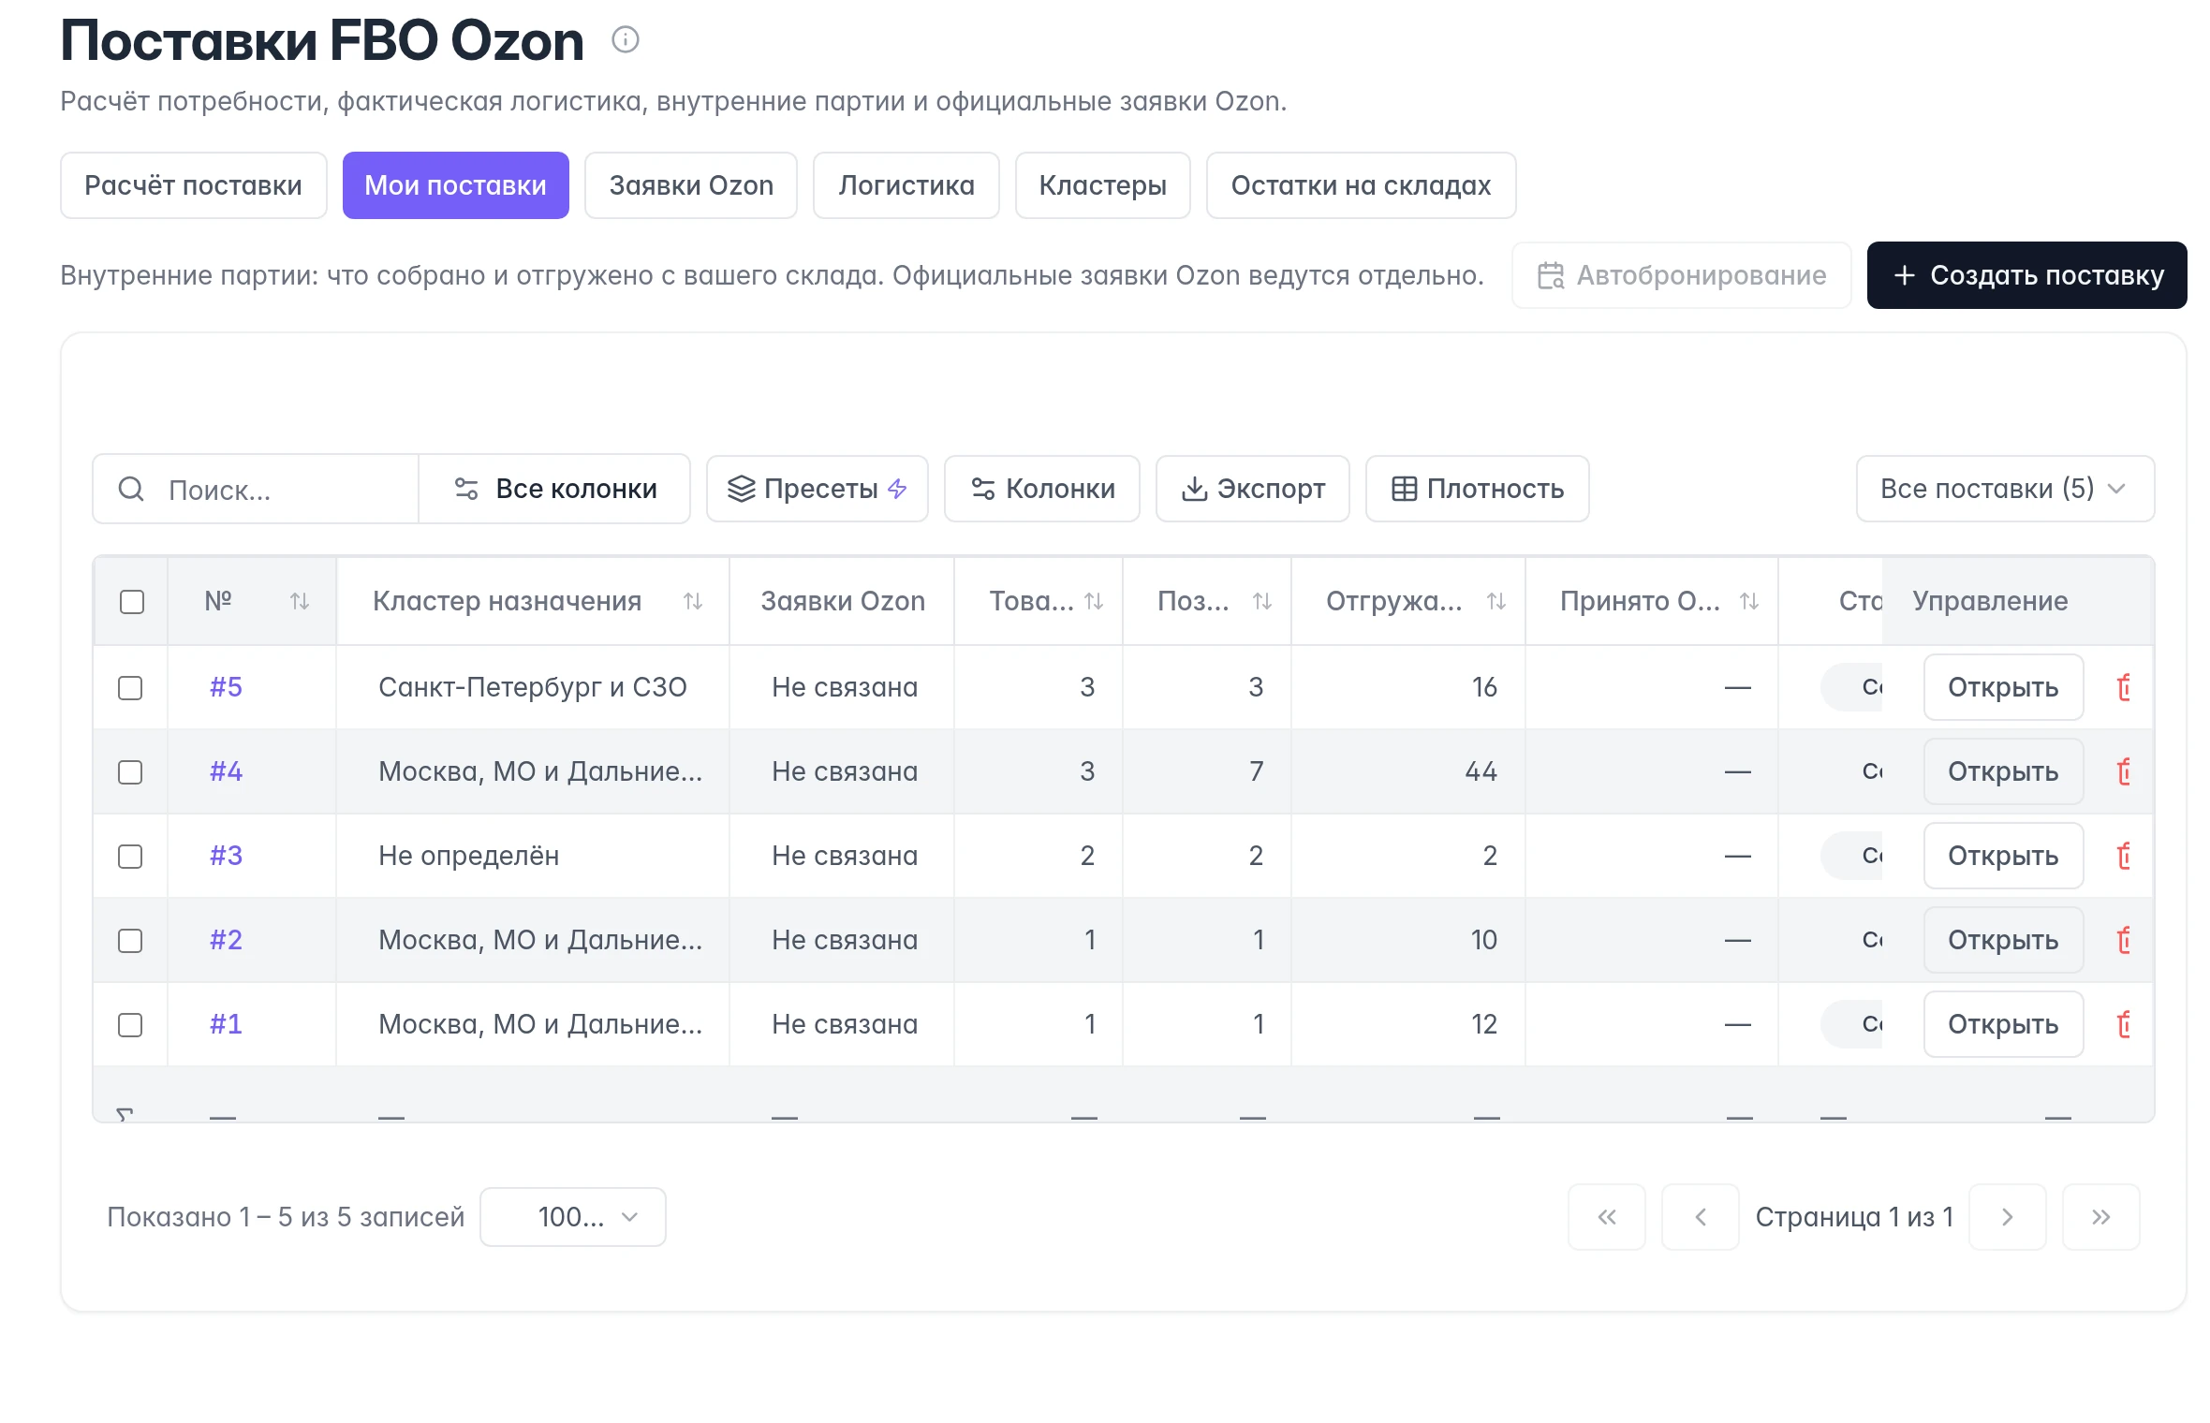
Task: Open the Плотность density options
Action: pos(1477,489)
